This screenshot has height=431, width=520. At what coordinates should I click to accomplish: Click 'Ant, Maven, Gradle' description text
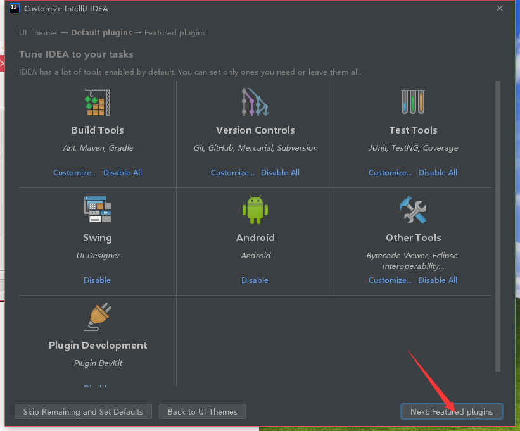click(x=98, y=148)
